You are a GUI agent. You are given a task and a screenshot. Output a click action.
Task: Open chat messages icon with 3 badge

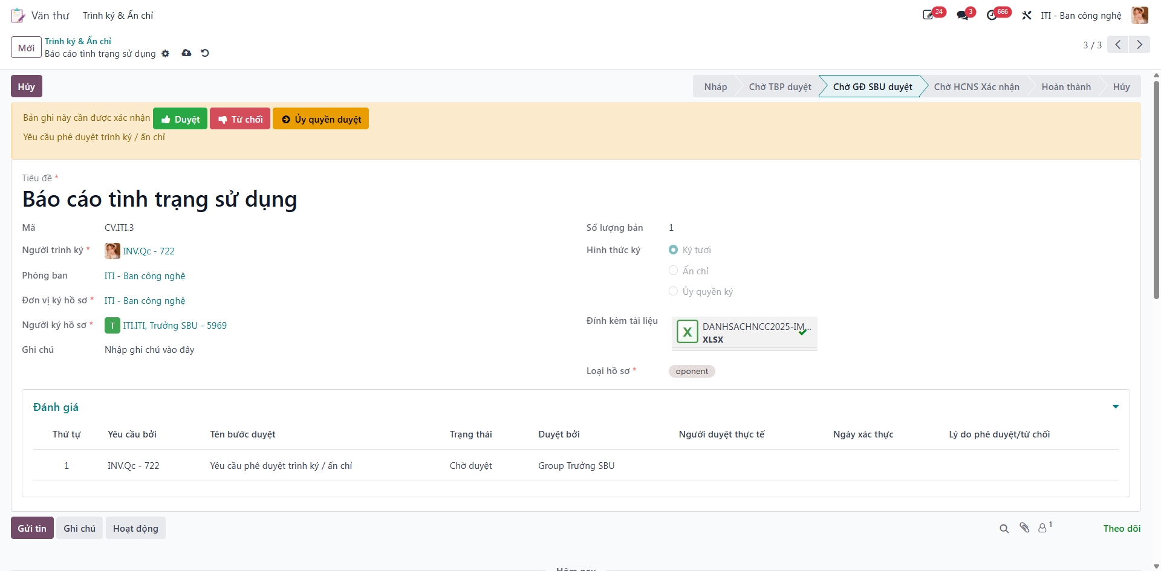pyautogui.click(x=963, y=15)
